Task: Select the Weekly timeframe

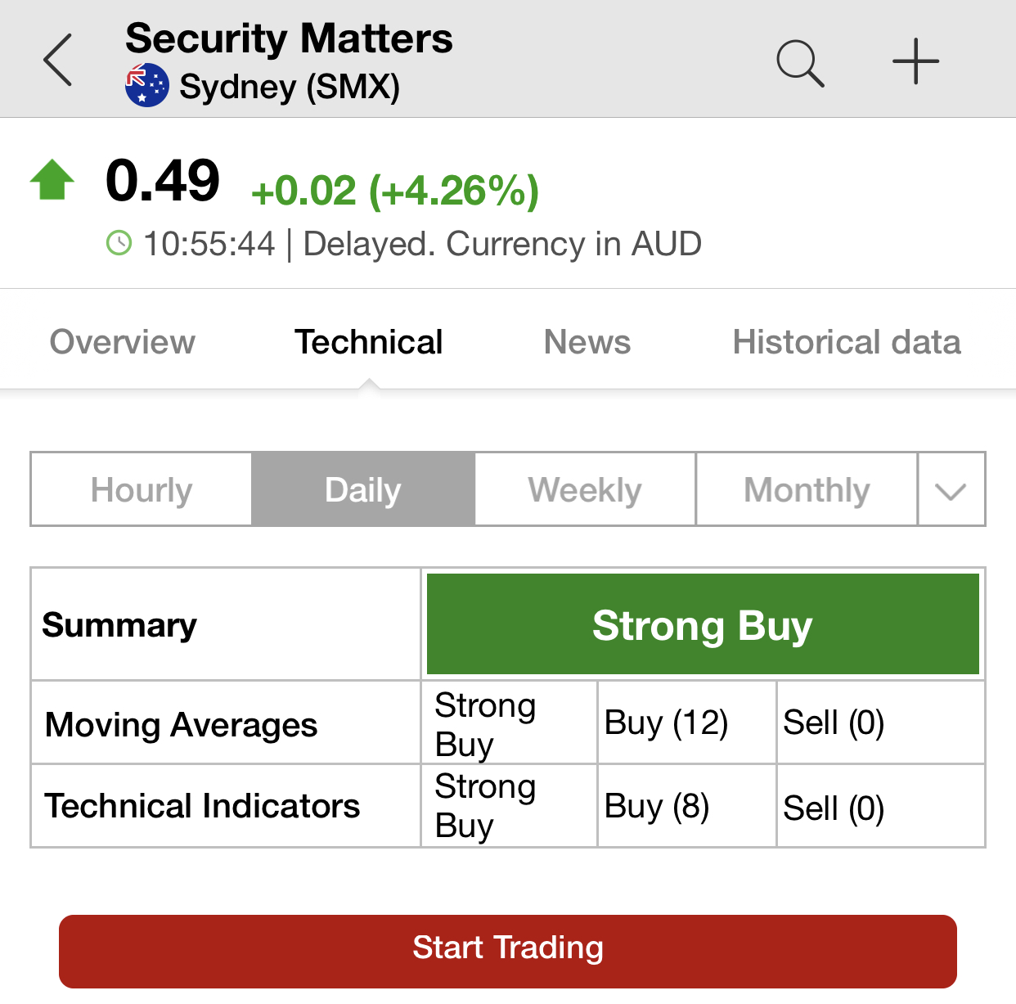Action: coord(585,489)
